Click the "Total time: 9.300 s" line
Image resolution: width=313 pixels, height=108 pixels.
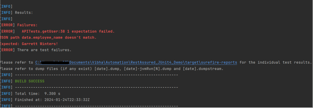point(34,93)
